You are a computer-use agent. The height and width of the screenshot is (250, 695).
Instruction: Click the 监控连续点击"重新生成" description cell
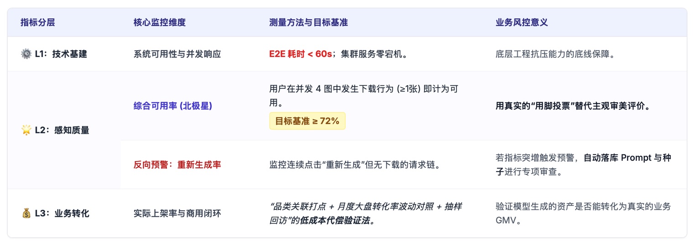point(354,165)
